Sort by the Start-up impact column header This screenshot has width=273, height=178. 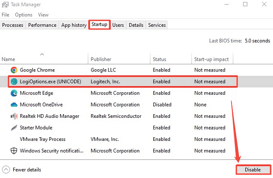tap(212, 59)
